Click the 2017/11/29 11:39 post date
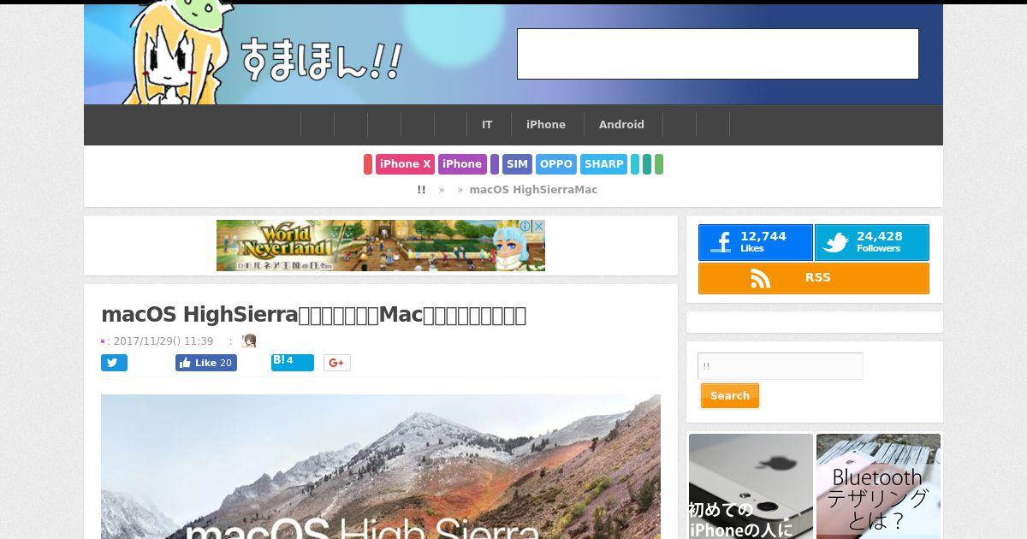Viewport: 1027px width, 539px height. [163, 341]
